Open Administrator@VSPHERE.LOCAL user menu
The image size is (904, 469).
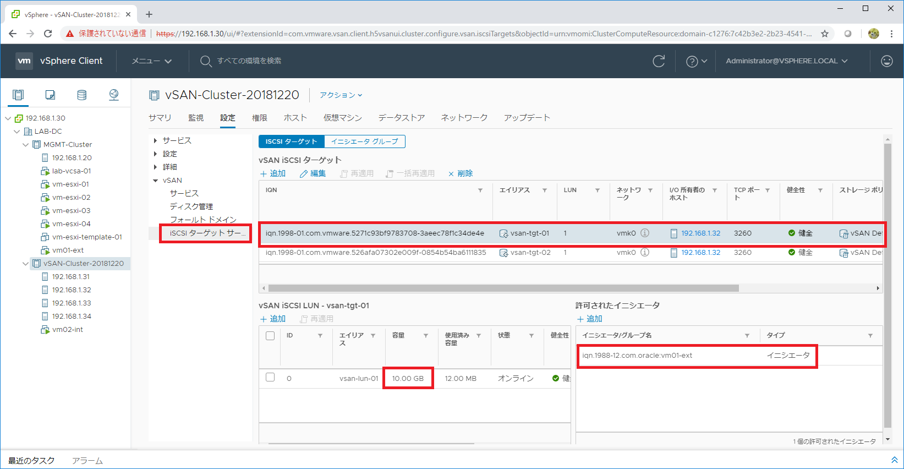point(787,61)
